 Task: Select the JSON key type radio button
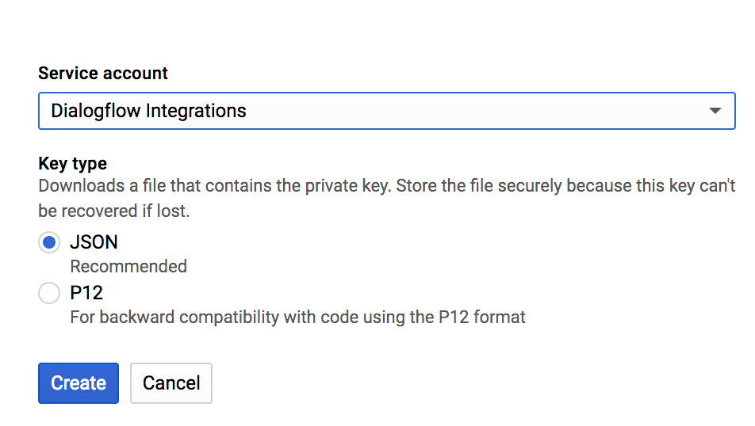tap(49, 242)
